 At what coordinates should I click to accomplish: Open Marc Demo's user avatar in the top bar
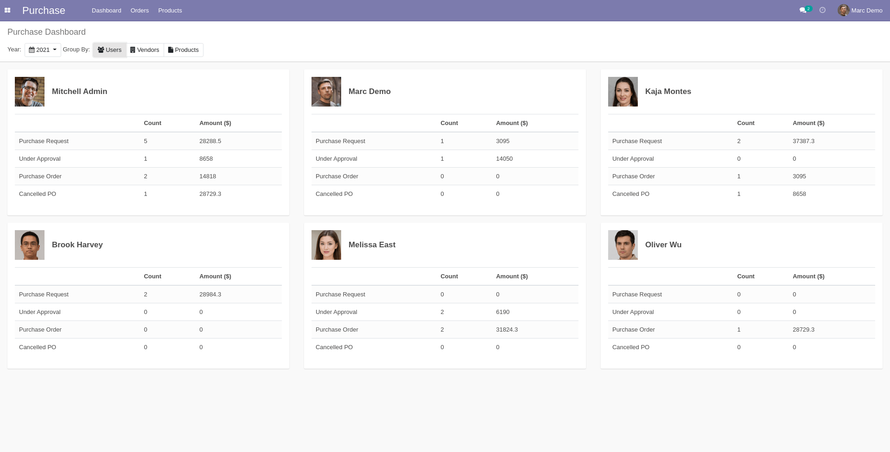844,10
